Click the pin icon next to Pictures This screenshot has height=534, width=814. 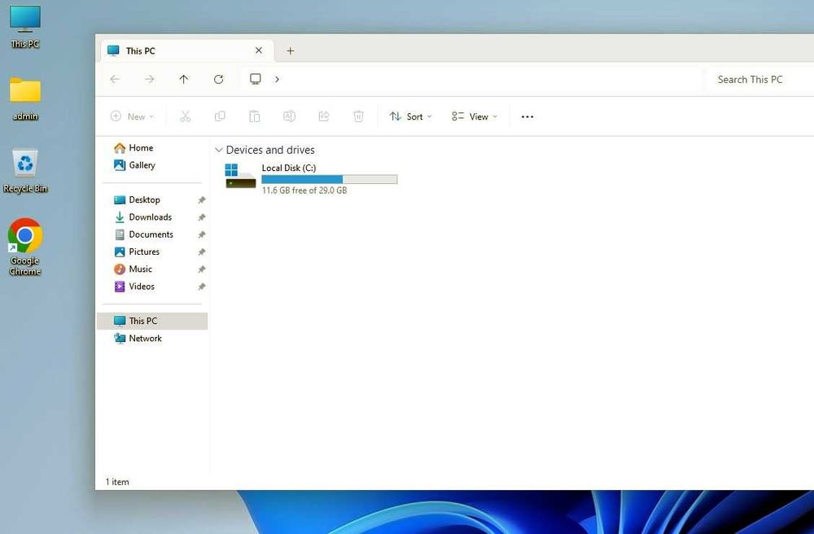click(201, 252)
